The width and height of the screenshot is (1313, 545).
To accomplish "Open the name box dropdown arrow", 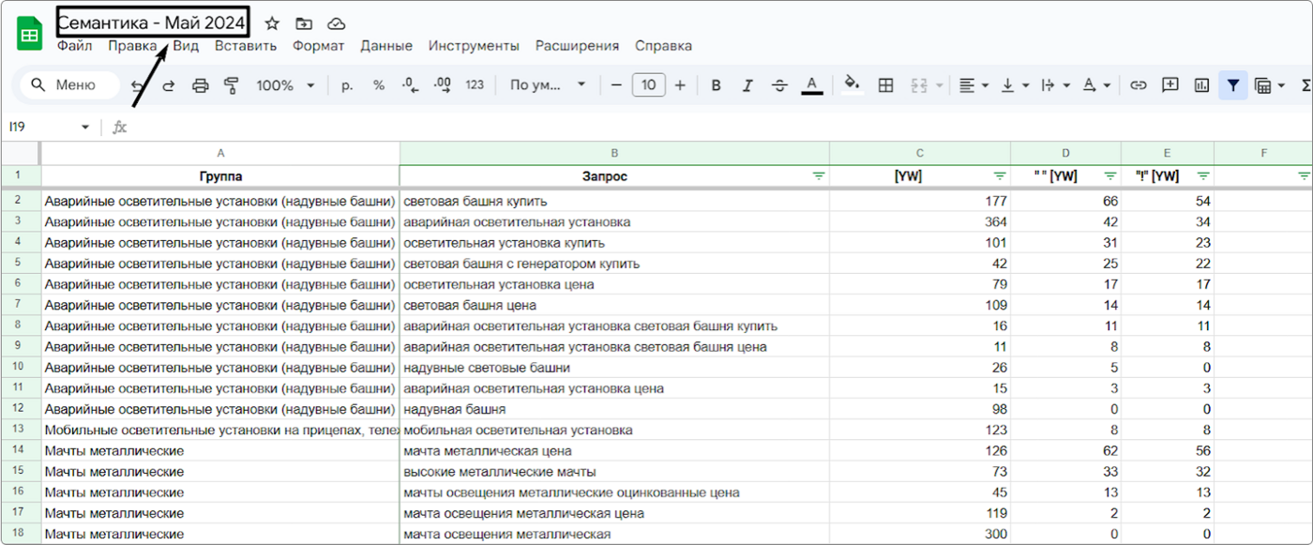I will click(x=85, y=128).
